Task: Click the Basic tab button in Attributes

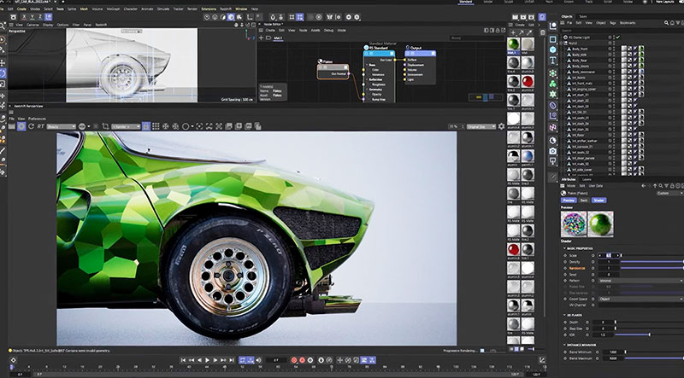Action: pos(584,201)
